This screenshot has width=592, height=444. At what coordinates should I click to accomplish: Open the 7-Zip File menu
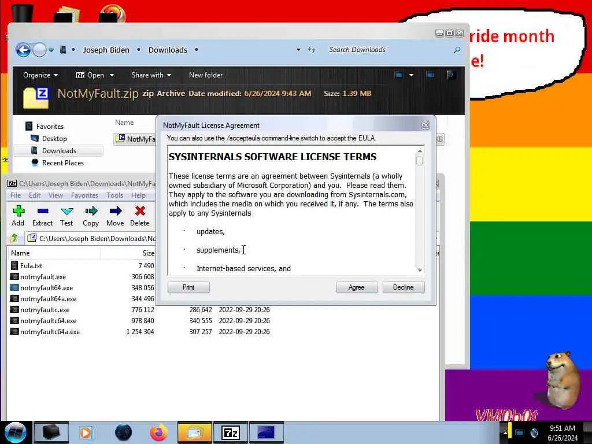click(x=16, y=195)
